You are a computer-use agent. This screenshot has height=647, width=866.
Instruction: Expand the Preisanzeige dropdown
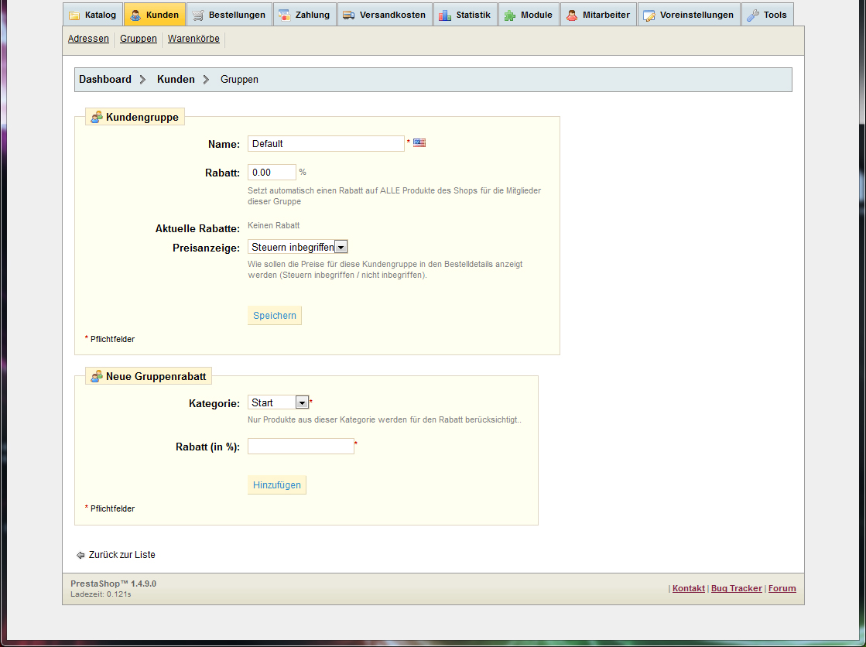tap(298, 247)
